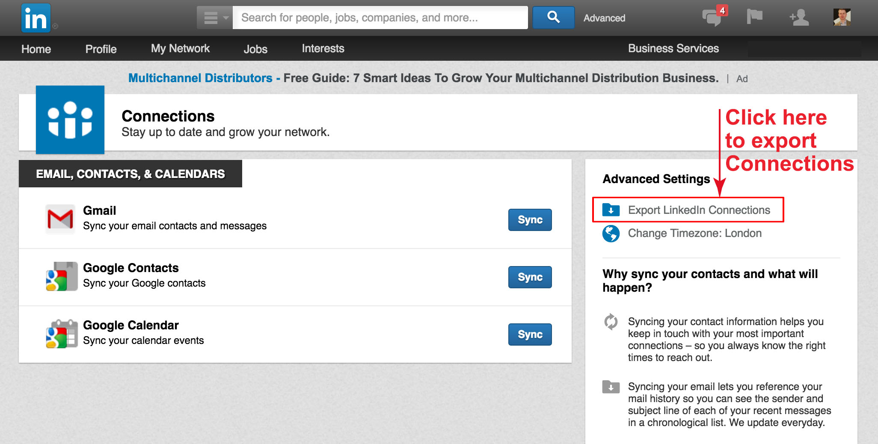Open the Jobs menu item

pyautogui.click(x=255, y=49)
